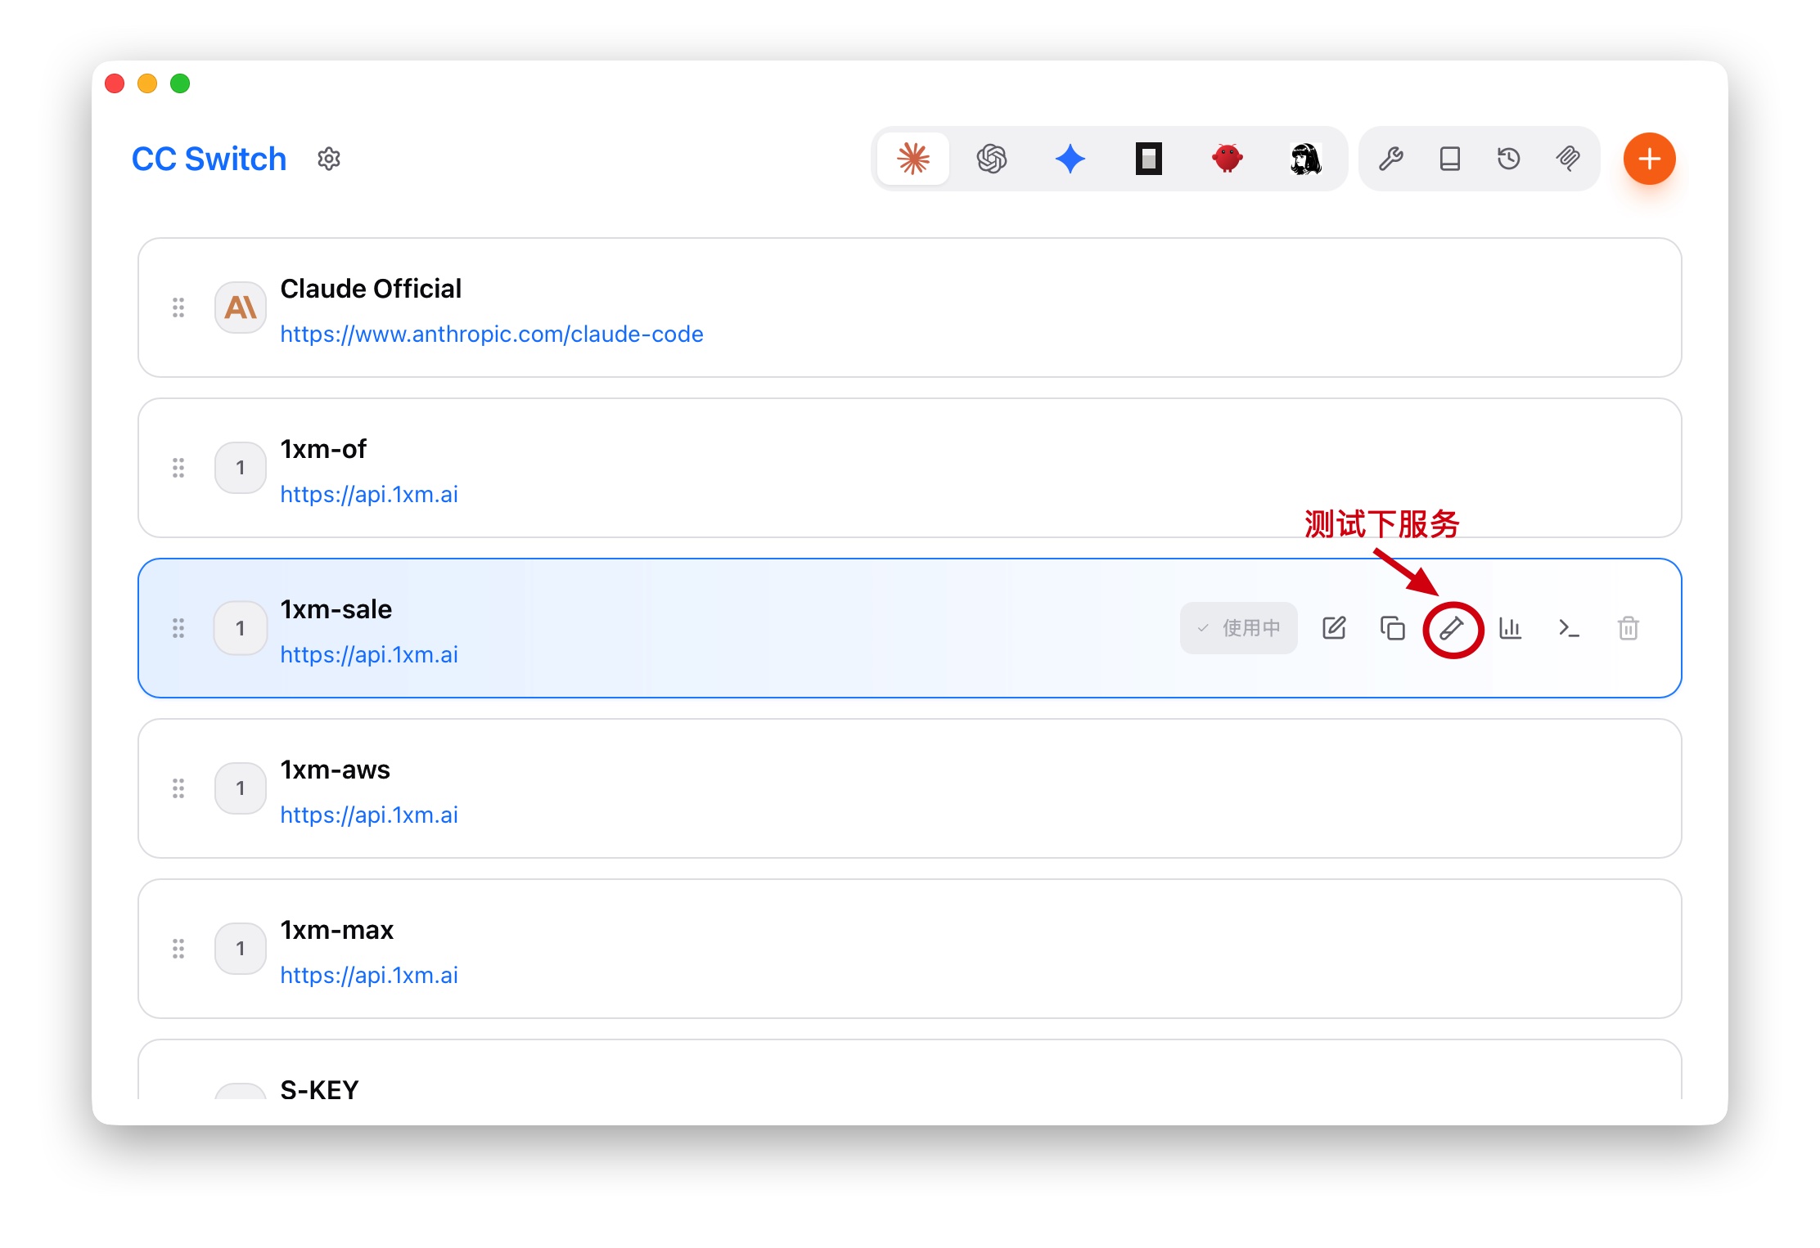Click the number badge of 1xm-aws
Viewport: 1820px width, 1248px height.
coord(241,788)
